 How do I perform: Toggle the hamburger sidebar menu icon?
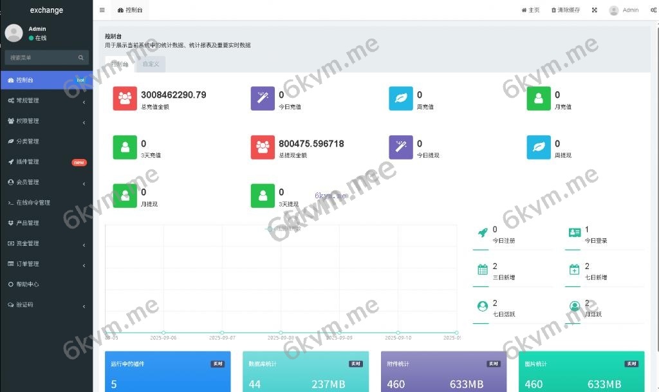click(x=102, y=10)
